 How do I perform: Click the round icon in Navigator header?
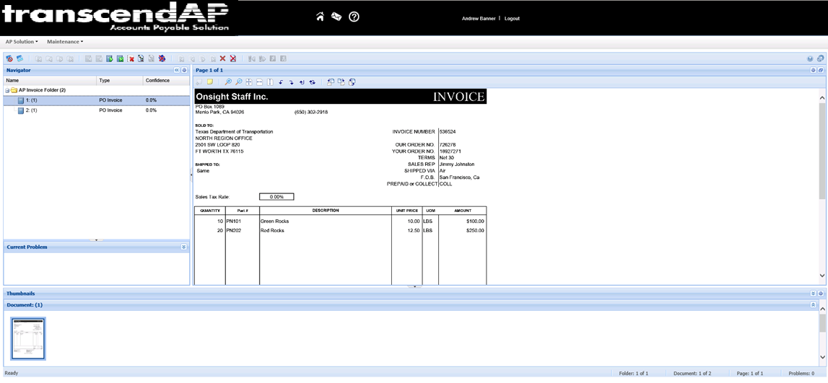point(184,70)
